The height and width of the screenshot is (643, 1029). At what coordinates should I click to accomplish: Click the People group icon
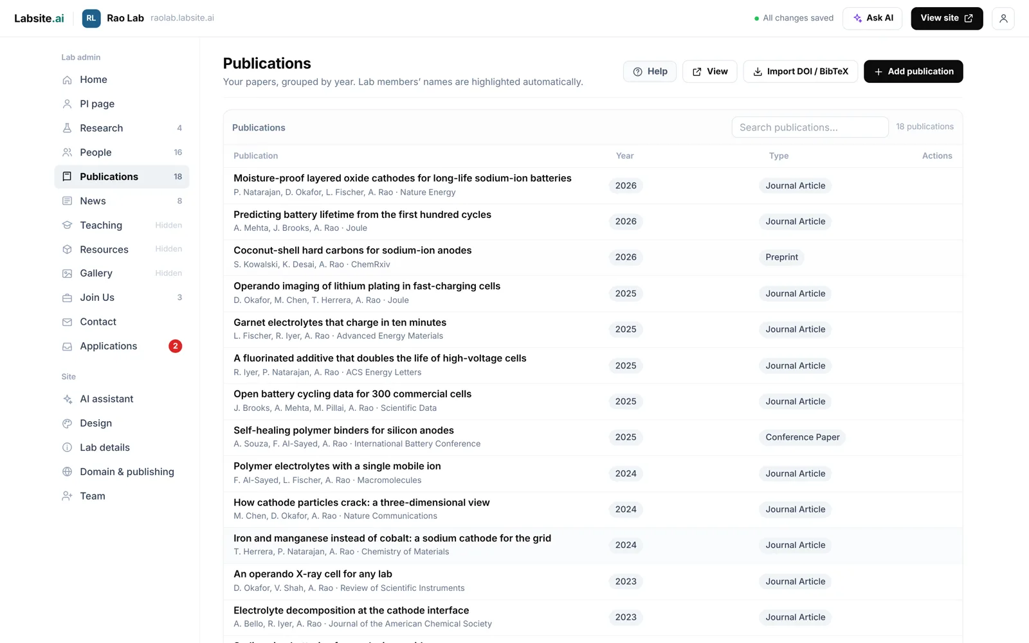point(67,152)
